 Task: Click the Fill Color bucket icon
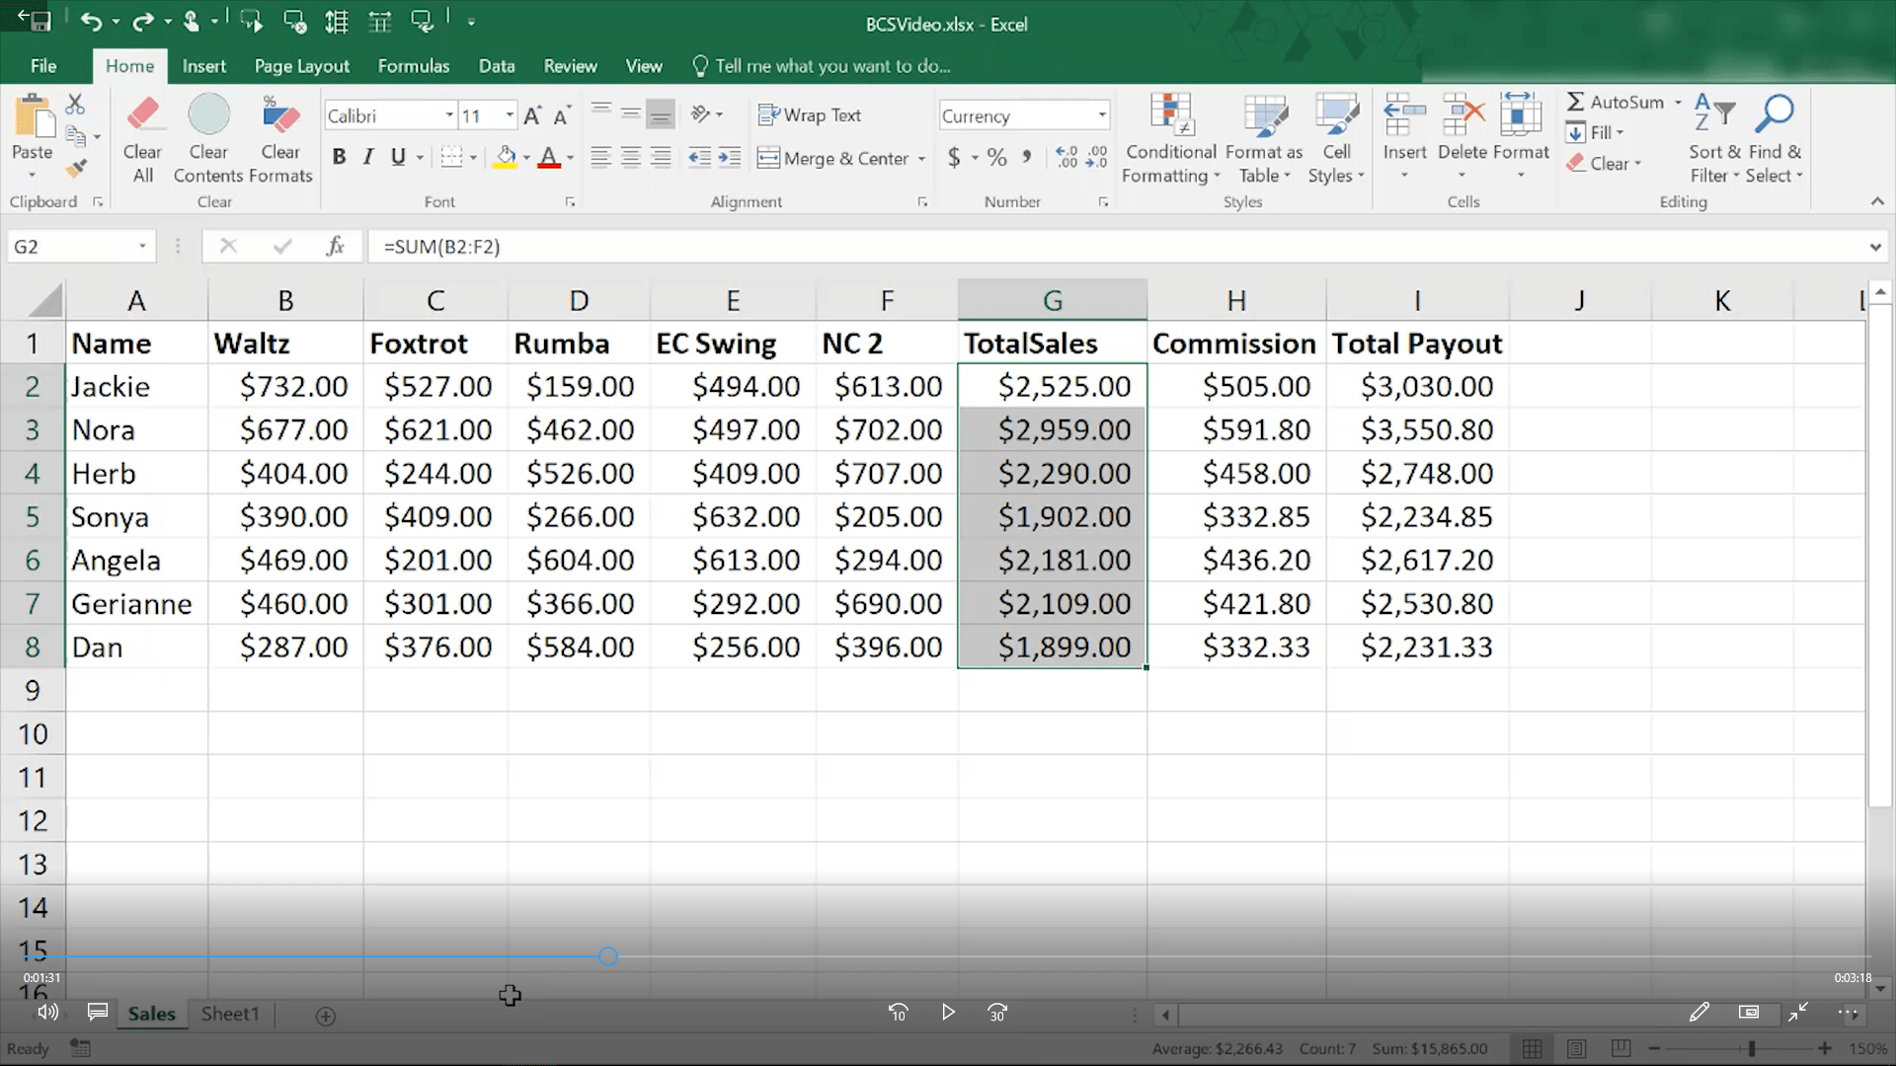click(506, 157)
